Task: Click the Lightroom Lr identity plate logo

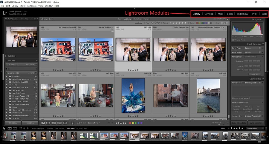Action: click(x=5, y=13)
